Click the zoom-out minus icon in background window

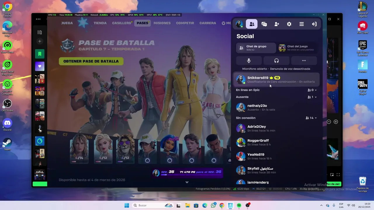click(x=329, y=122)
